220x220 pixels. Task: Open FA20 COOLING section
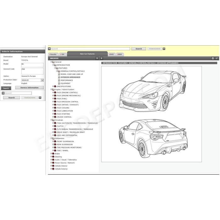63,108
